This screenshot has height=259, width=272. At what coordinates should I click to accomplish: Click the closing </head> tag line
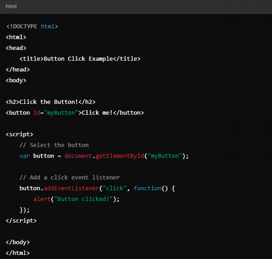coord(18,70)
